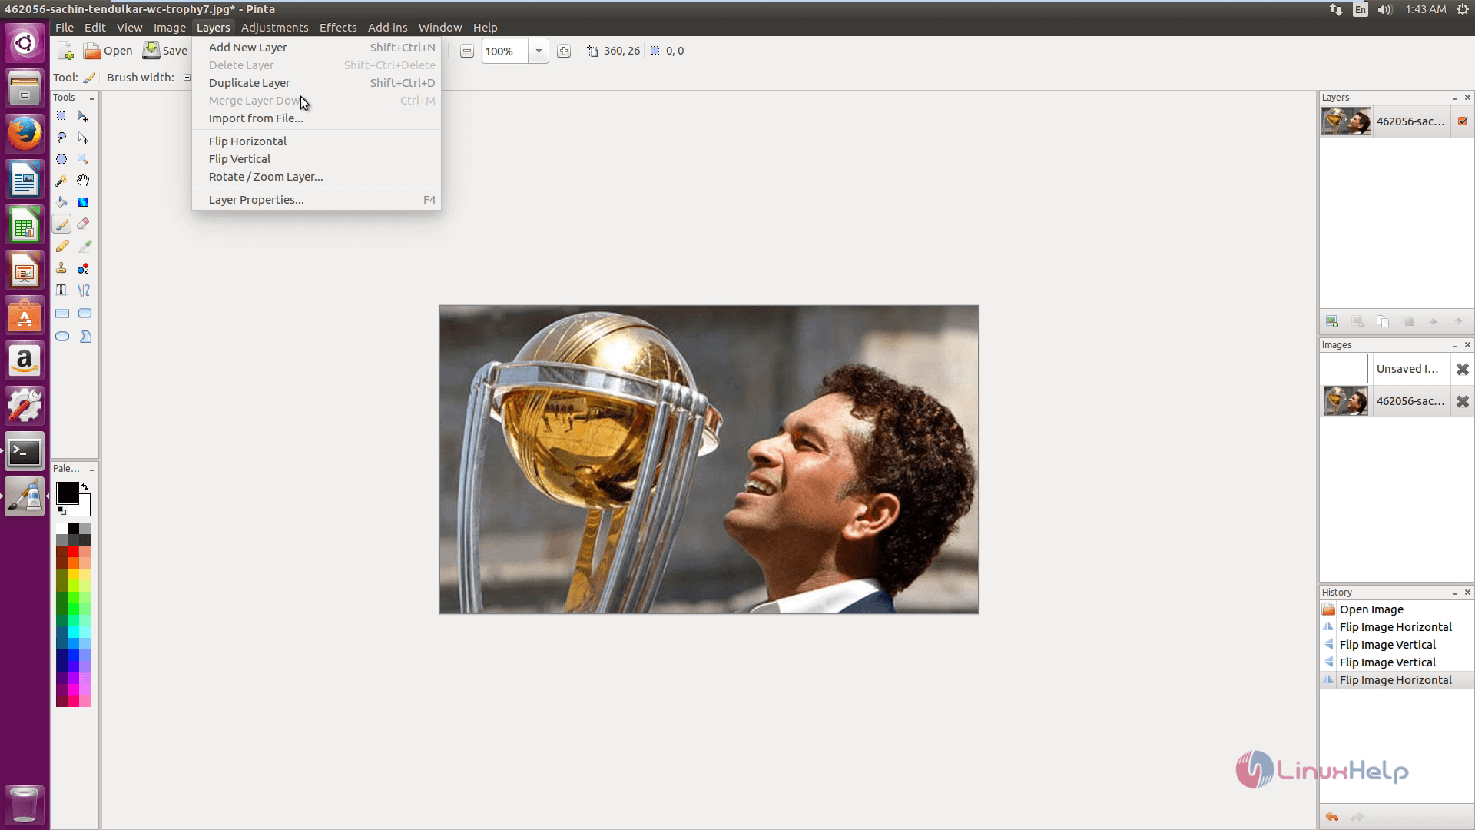
Task: Open Terminal from the Ubuntu launcher
Action: pyautogui.click(x=25, y=452)
